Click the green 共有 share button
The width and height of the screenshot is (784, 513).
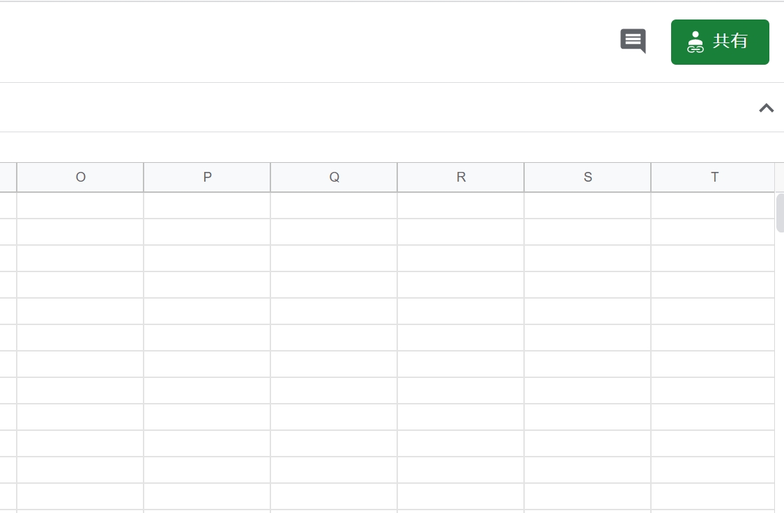[x=720, y=42]
